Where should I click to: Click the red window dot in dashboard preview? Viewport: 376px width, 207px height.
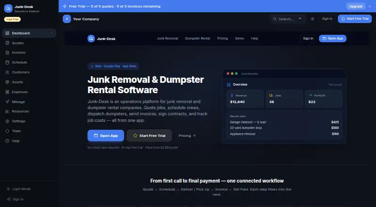coord(228,74)
